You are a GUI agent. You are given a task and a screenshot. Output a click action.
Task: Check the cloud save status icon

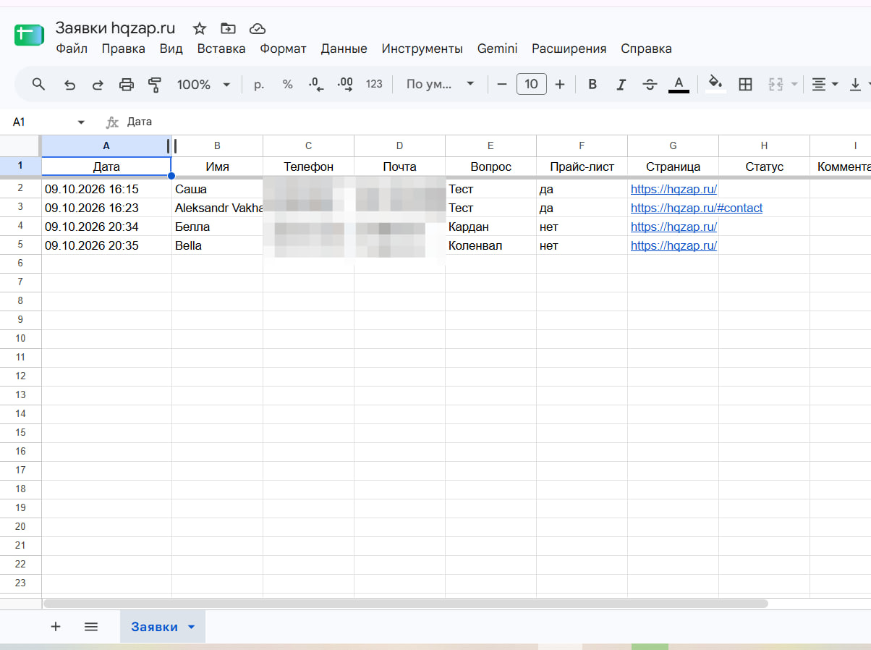257,28
